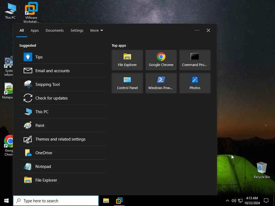The image size is (275, 206).
Task: Click the "Email and accounts" label
Action: (x=52, y=71)
